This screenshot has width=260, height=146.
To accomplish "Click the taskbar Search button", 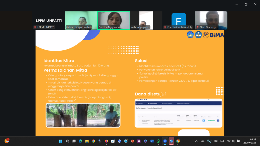I will (x=67, y=141).
